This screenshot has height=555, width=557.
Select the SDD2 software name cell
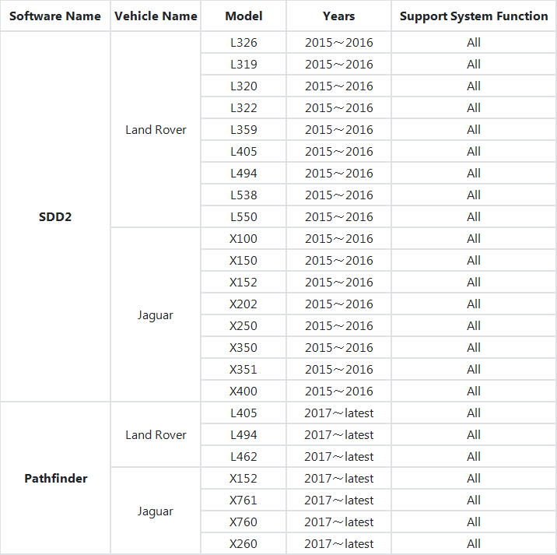click(55, 217)
